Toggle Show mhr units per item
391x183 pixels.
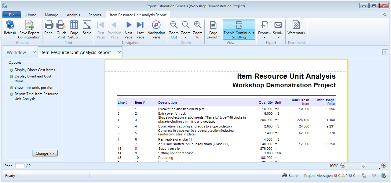pos(34,88)
